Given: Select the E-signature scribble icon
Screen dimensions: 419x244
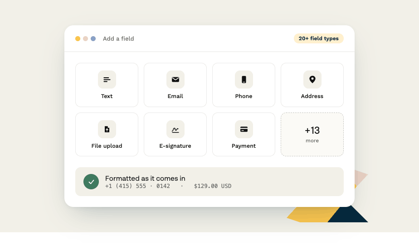Looking at the screenshot, I should [x=175, y=130].
